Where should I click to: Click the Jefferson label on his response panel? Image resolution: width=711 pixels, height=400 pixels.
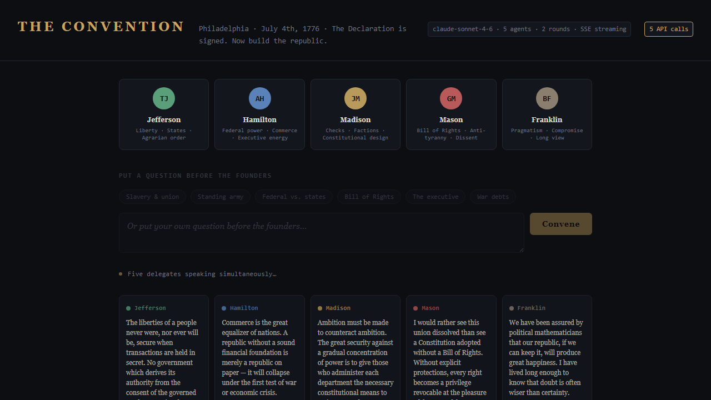[150, 308]
